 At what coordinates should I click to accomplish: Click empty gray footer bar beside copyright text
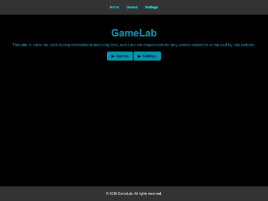pyautogui.click(x=51, y=194)
